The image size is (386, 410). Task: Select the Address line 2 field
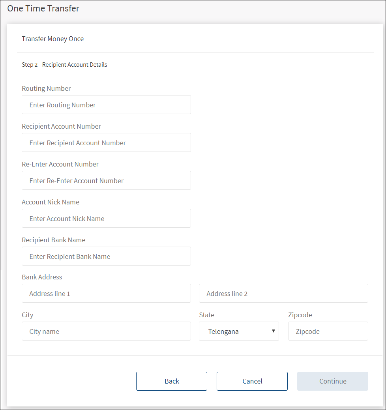coord(283,293)
